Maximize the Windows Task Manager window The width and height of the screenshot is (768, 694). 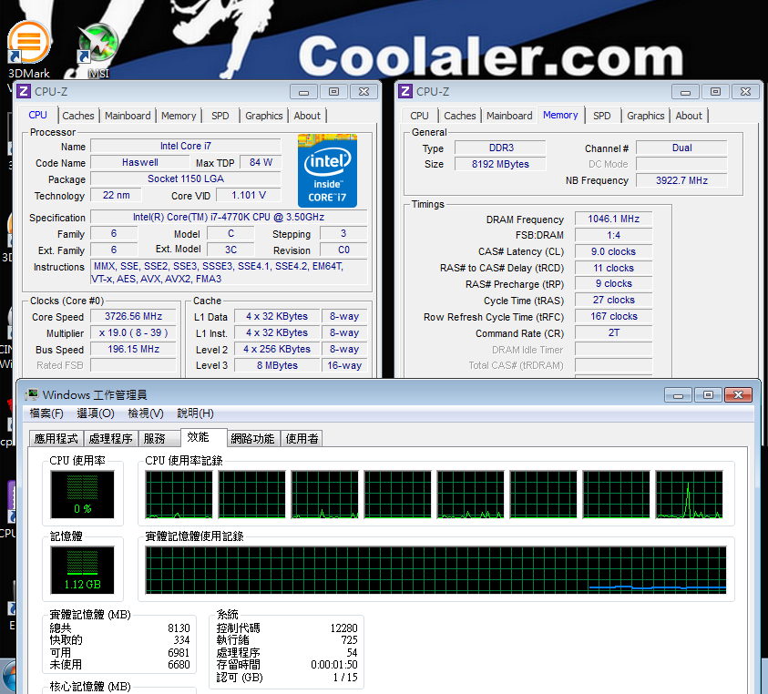tap(708, 394)
